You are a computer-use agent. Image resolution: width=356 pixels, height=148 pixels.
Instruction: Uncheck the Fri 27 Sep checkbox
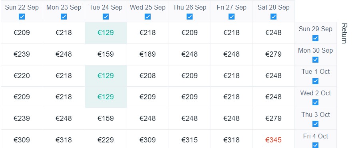[231, 16]
